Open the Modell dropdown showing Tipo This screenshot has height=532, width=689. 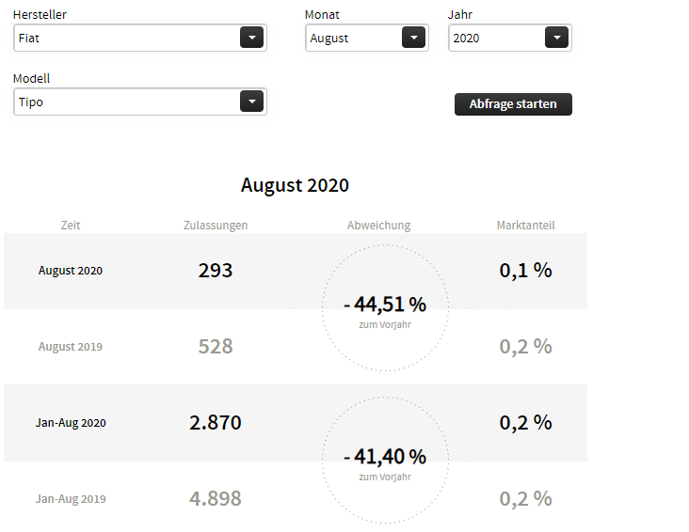coord(127,102)
